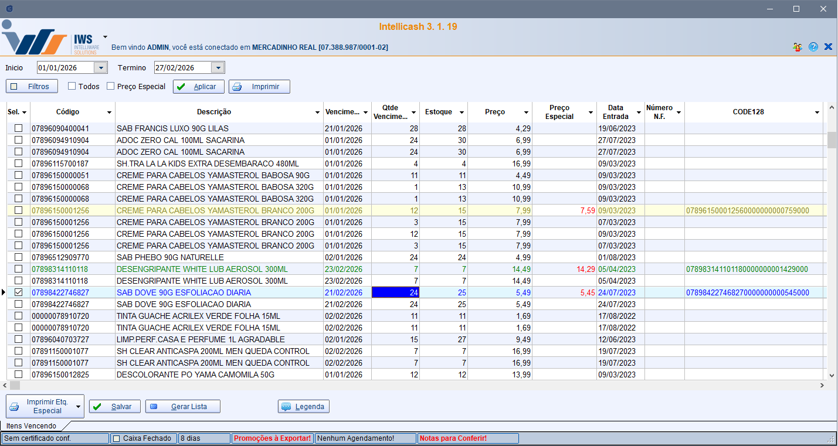Click the users icon in the header
Viewport: 838px width, 446px height.
click(x=797, y=47)
